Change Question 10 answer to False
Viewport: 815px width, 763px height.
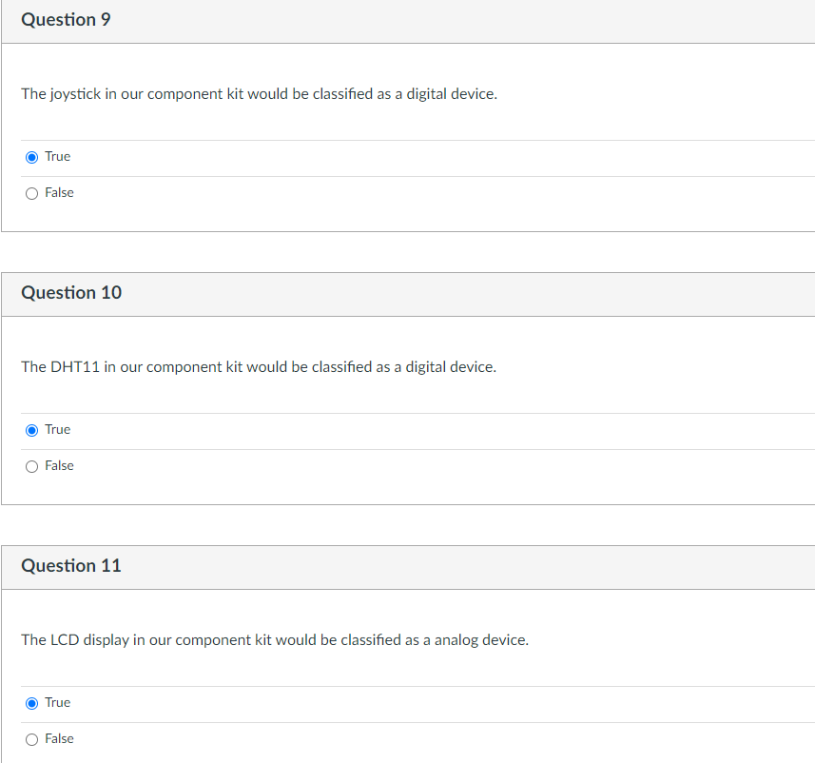pyautogui.click(x=31, y=465)
